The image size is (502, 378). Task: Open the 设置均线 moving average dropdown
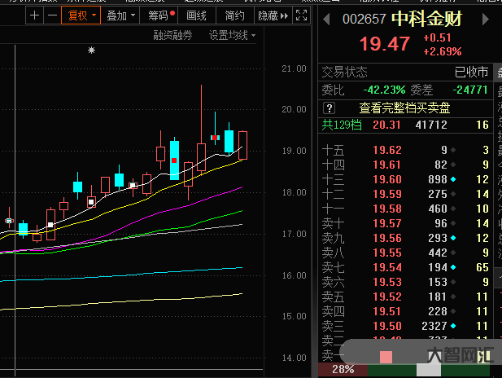click(x=231, y=35)
